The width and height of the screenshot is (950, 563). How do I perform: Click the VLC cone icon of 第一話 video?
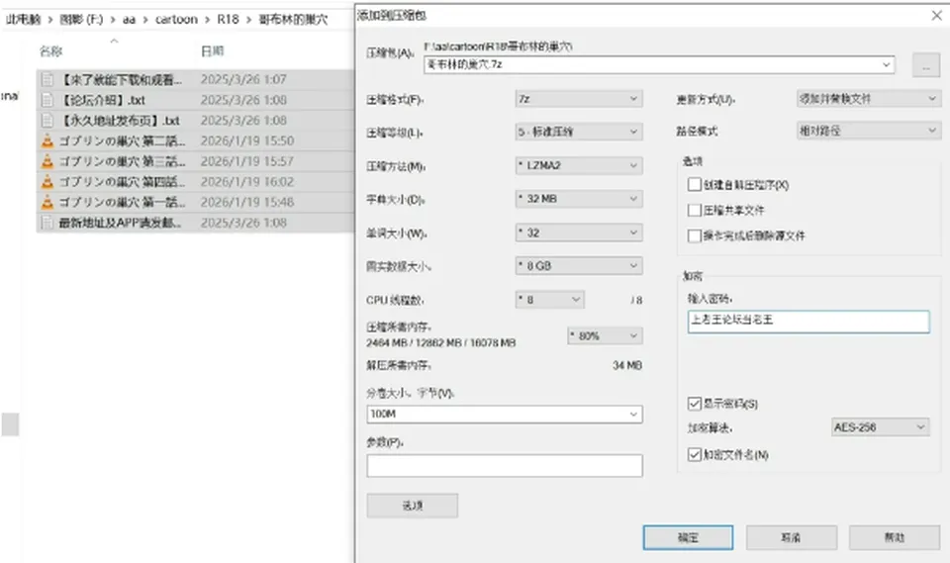point(47,203)
